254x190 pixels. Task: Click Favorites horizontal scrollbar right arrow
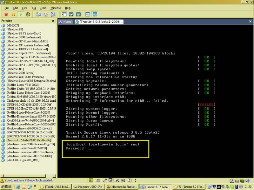click(54, 176)
